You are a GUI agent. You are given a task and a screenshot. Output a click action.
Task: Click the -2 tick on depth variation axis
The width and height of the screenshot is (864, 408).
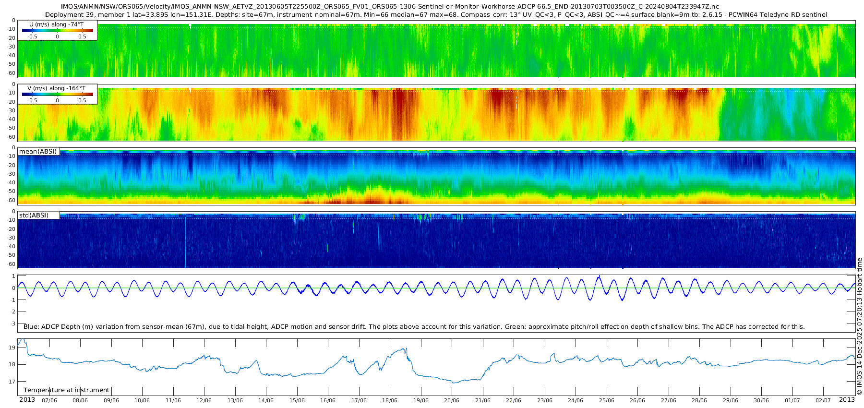coord(12,312)
